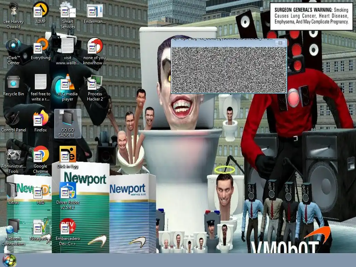The height and width of the screenshot is (267, 356).
Task: Select the 'feel free to write a r...' file
Action: coord(40,88)
